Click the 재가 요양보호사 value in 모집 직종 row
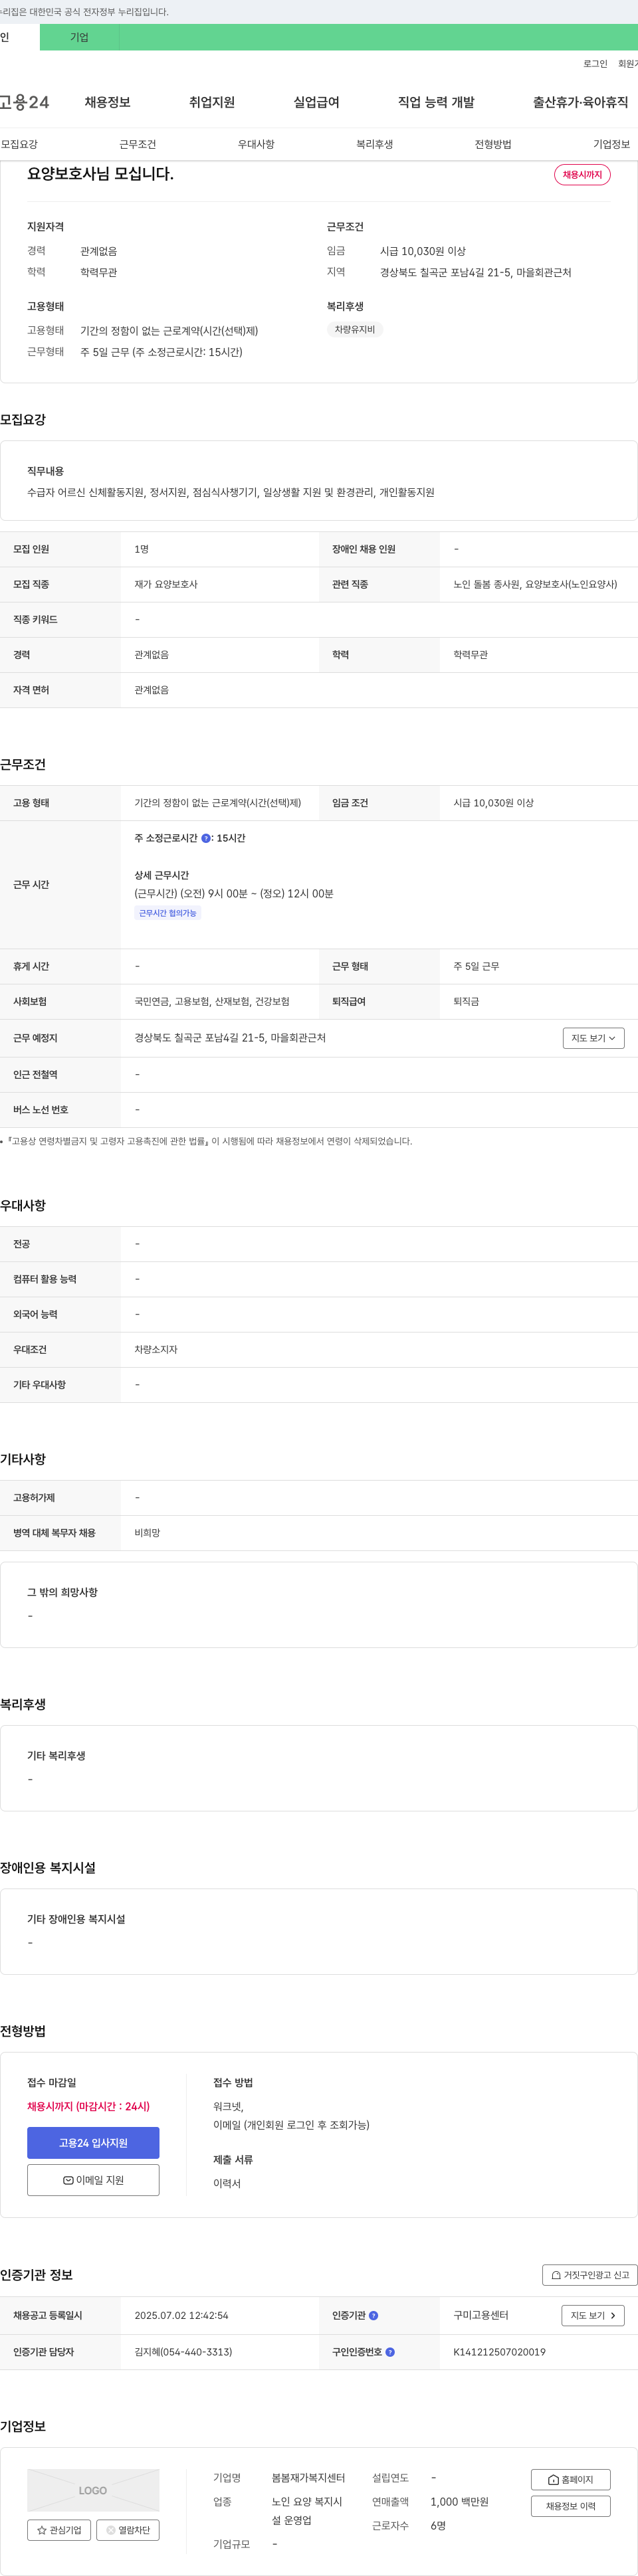Screen dimensions: 638x2576 pos(166,585)
